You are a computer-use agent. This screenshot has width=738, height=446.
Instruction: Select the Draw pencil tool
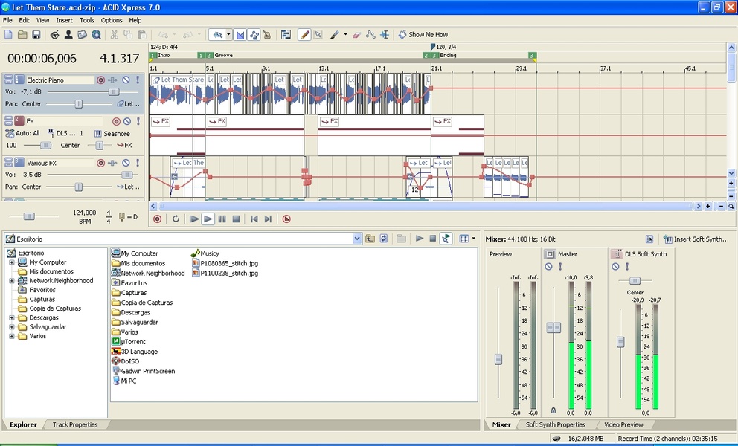click(x=304, y=35)
